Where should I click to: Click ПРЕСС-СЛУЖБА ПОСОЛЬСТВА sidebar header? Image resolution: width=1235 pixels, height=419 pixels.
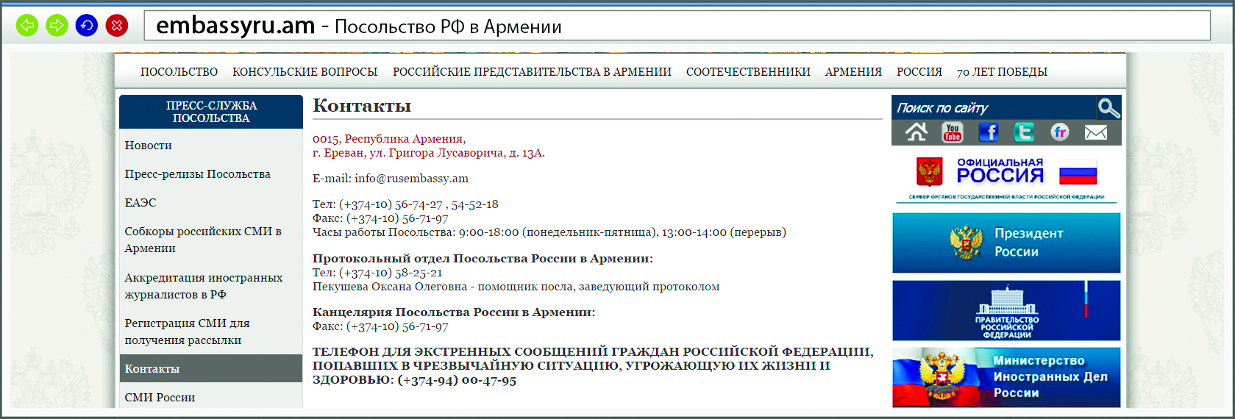(211, 112)
